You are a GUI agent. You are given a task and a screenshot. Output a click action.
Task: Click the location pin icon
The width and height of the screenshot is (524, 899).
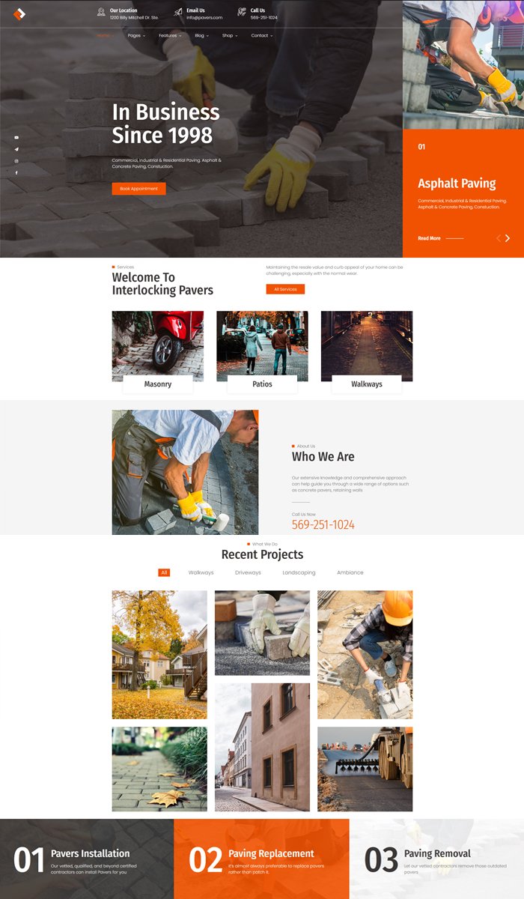(x=101, y=12)
